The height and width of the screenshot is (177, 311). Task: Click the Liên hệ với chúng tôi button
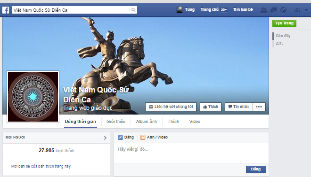[171, 107]
